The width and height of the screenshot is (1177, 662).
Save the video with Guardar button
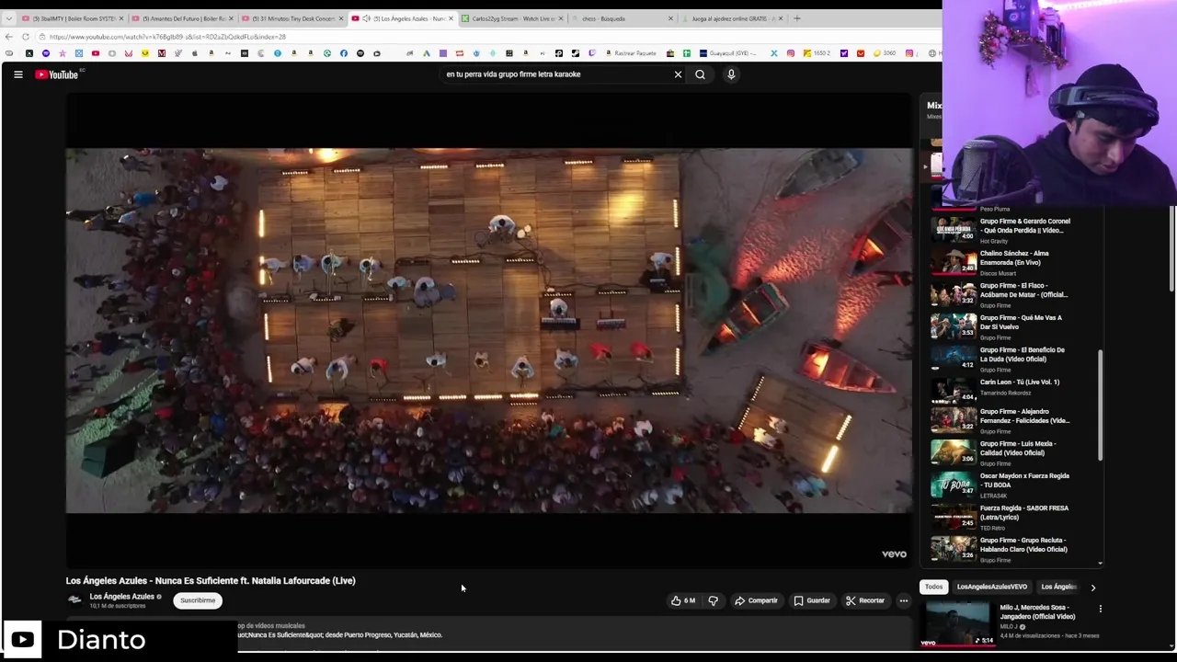pyautogui.click(x=812, y=600)
